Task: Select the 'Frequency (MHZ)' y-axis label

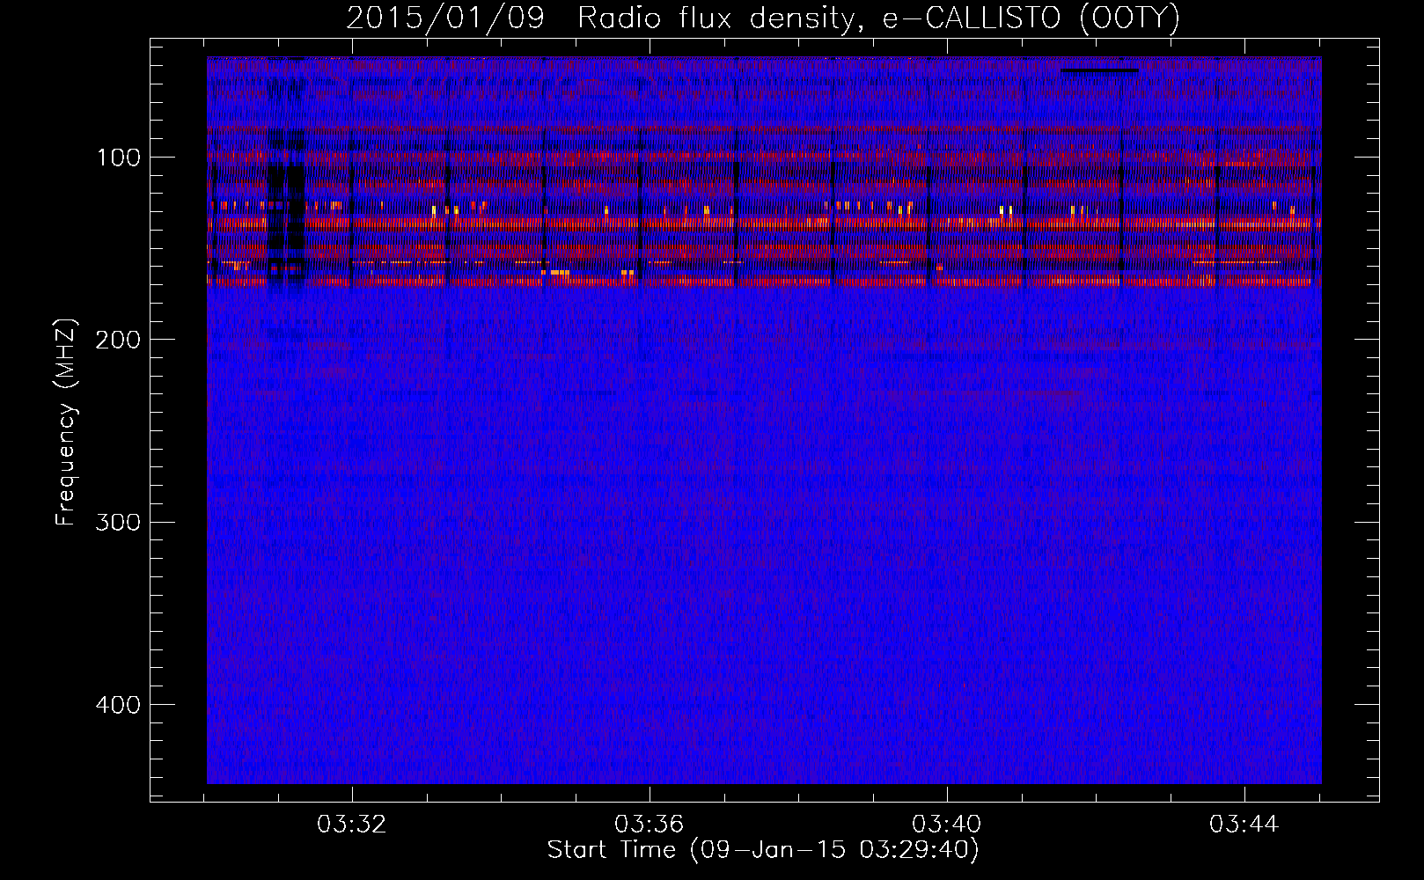Action: (x=66, y=422)
